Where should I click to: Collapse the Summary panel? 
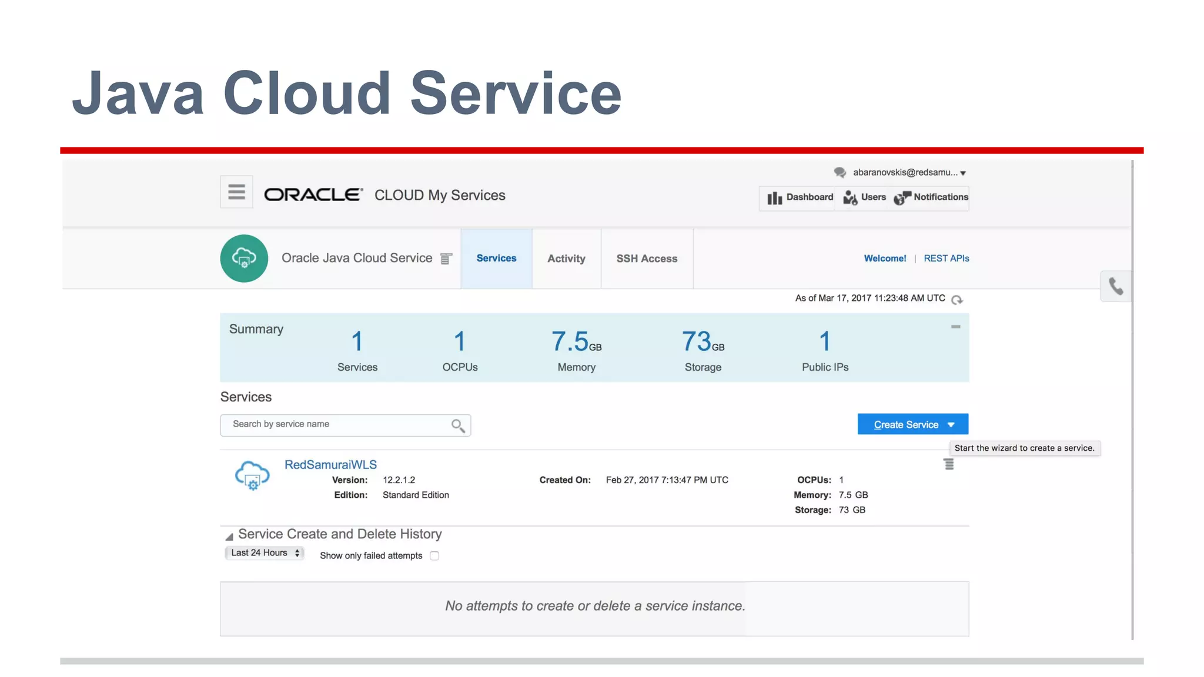[955, 327]
